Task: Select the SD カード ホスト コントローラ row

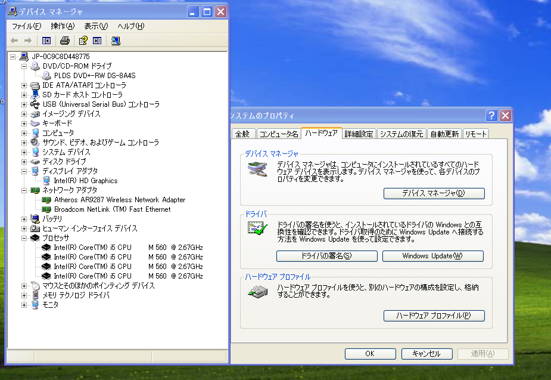Action: tap(83, 95)
